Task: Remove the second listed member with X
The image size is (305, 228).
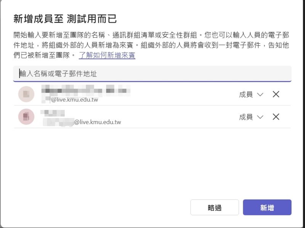Action: [x=276, y=117]
